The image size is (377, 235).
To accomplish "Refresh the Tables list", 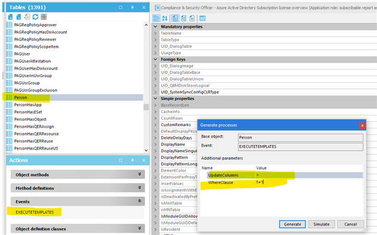I will pyautogui.click(x=35, y=17).
